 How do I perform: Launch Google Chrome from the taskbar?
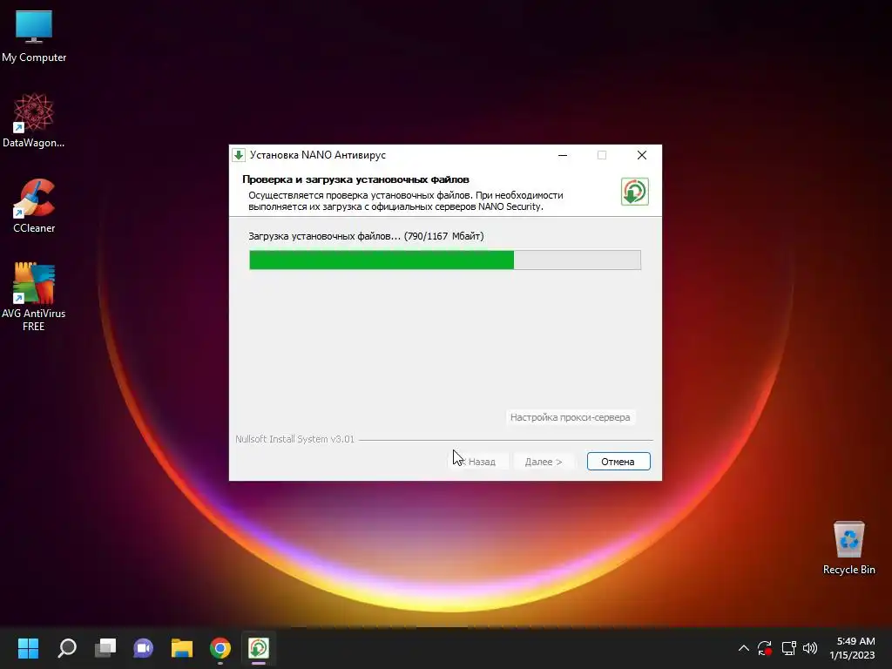tap(220, 648)
